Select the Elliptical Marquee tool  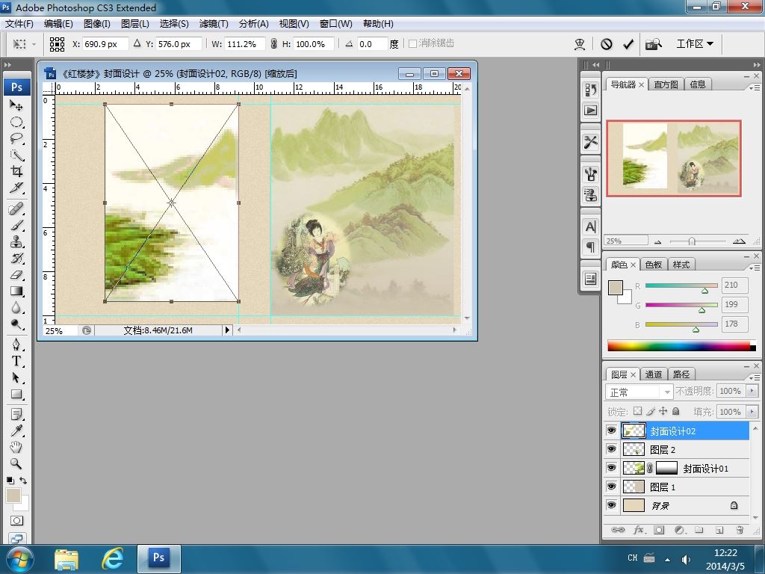[16, 122]
